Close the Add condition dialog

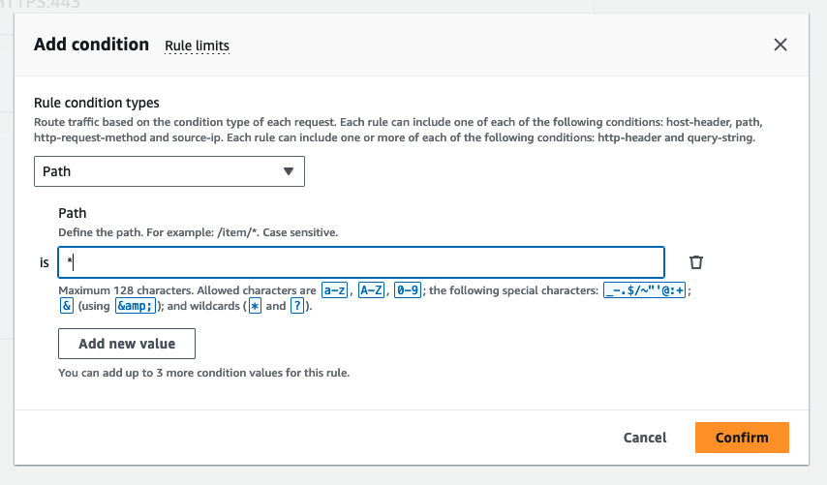(x=781, y=45)
